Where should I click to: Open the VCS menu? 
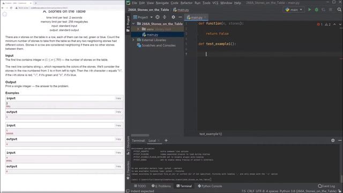tap(215, 3)
